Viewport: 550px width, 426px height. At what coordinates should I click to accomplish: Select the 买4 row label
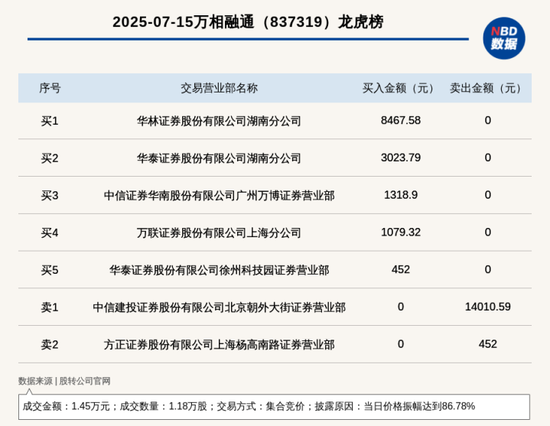50,233
